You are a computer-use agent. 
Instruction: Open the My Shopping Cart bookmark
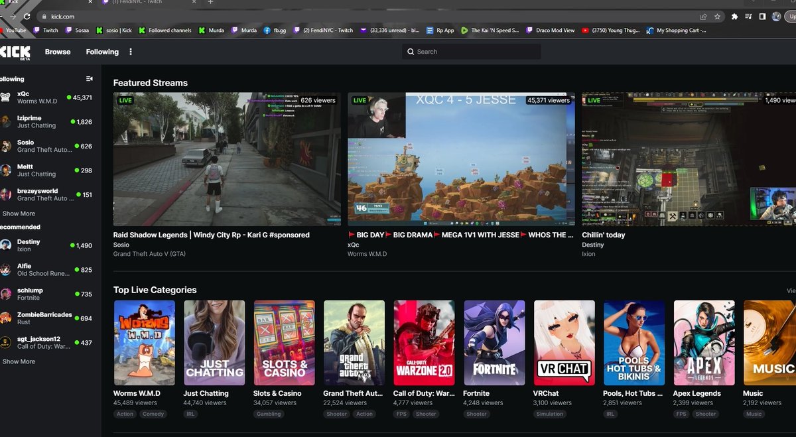pyautogui.click(x=677, y=30)
